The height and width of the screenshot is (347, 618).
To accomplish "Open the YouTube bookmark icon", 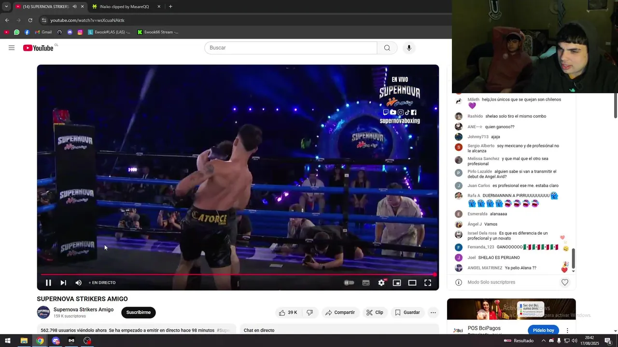I will (6, 32).
